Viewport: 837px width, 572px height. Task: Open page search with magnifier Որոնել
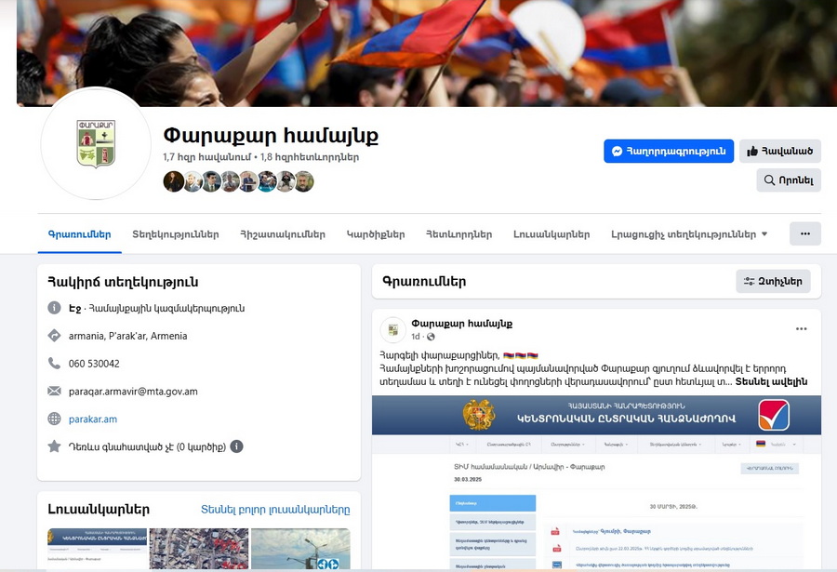[789, 180]
